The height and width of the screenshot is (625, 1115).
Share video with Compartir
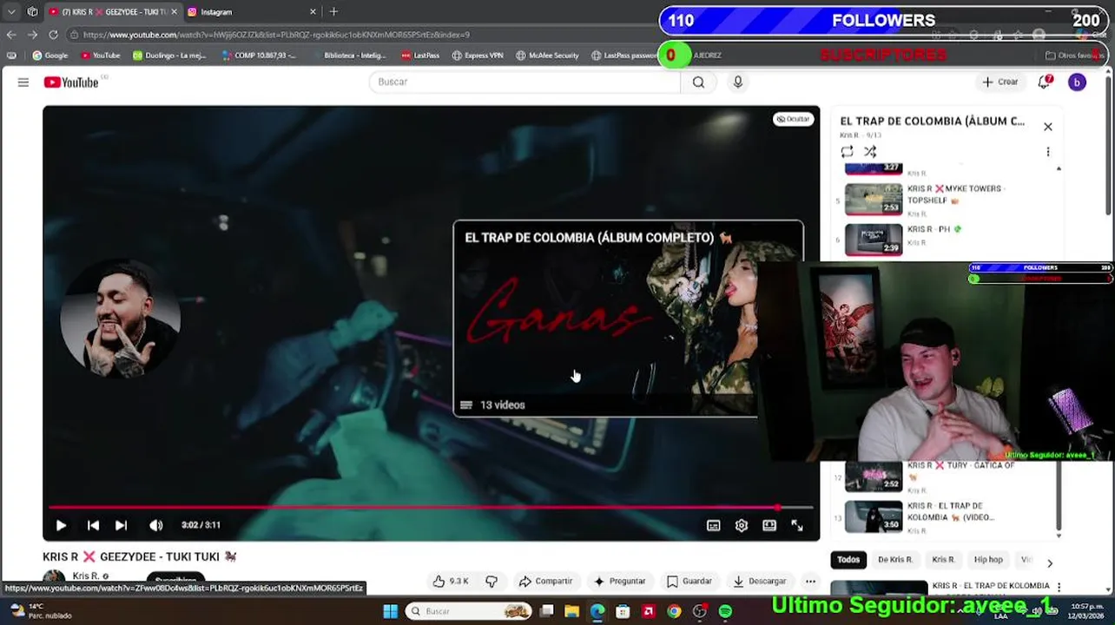(x=545, y=581)
